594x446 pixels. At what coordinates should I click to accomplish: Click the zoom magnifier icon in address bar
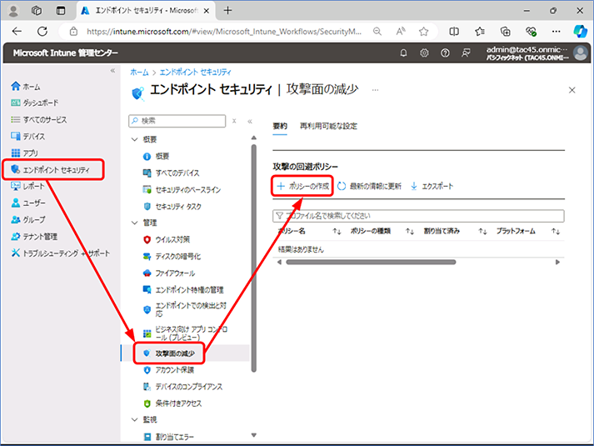click(377, 32)
